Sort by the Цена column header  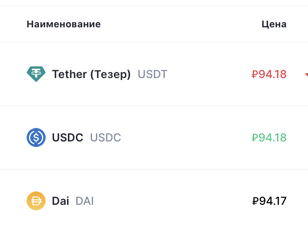tap(274, 24)
